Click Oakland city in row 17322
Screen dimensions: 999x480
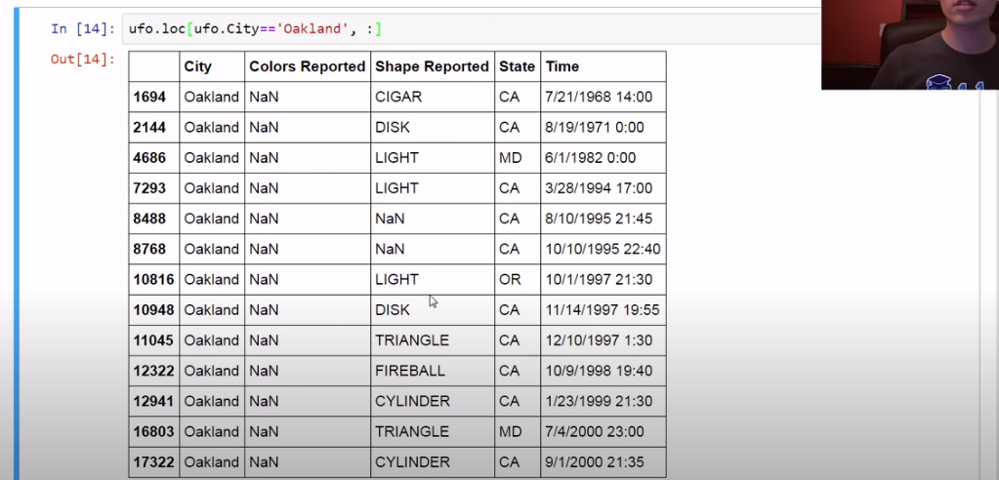click(x=212, y=462)
